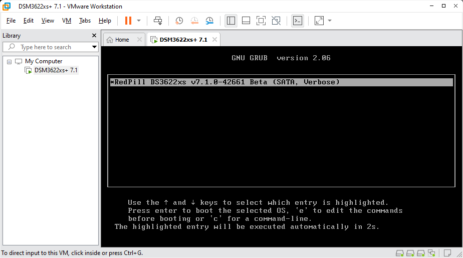Select My Computer in the library

pos(44,61)
